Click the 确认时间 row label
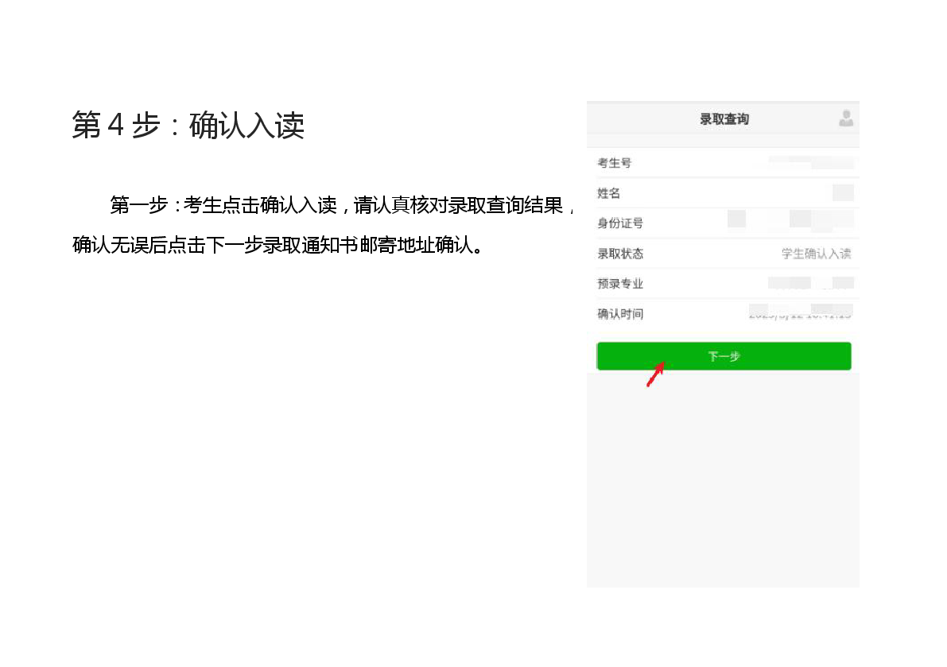This screenshot has width=947, height=667. (620, 314)
